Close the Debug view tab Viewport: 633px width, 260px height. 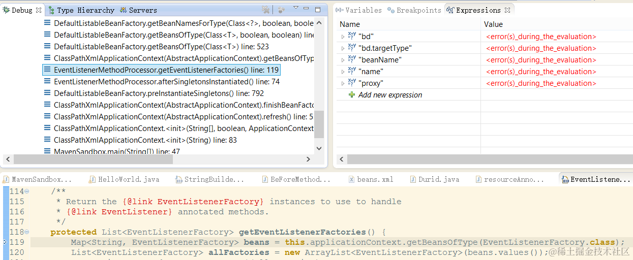(39, 10)
